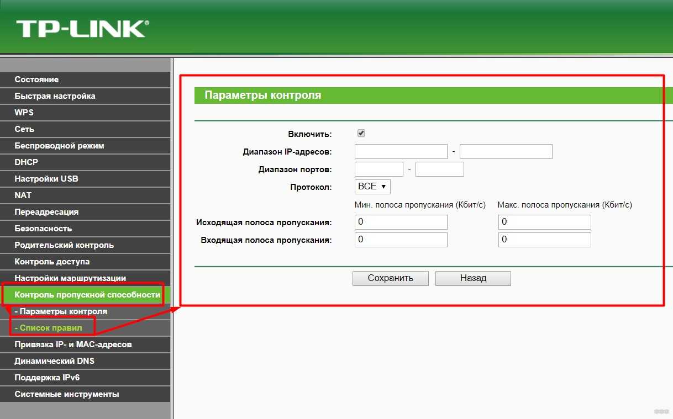Click the Макс. полоса пропускания (Кбит/с) header

pos(565,205)
